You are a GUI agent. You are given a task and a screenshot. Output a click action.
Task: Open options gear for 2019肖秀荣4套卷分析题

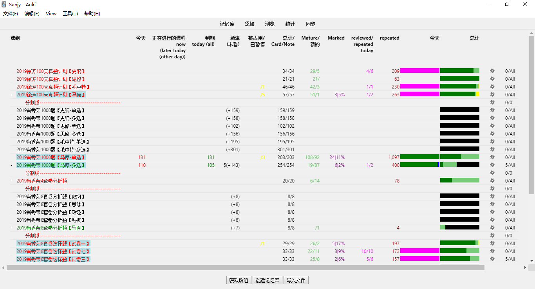click(x=492, y=181)
